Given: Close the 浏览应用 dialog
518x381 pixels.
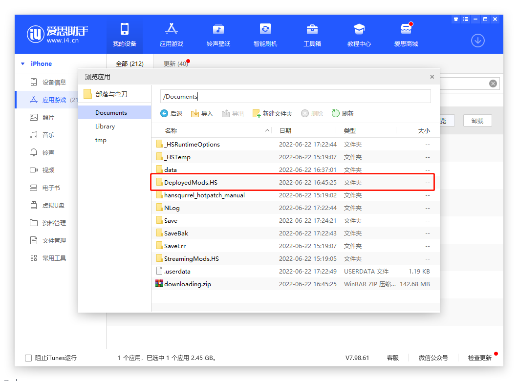Looking at the screenshot, I should point(432,77).
